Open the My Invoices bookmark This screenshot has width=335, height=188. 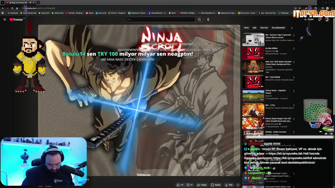tap(247, 13)
